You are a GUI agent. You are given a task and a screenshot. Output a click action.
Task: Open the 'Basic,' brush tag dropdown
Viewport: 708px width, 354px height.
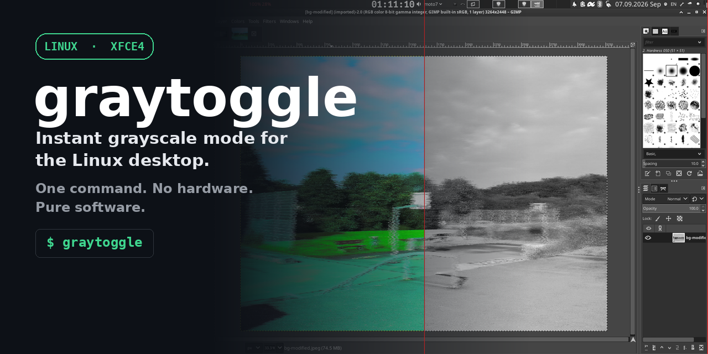pos(674,154)
